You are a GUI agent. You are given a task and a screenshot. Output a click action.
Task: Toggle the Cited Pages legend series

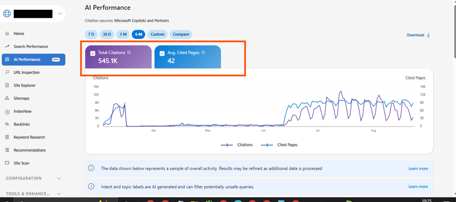point(279,145)
